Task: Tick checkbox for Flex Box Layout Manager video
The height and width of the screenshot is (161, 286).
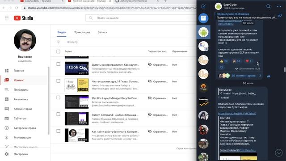Action: pos(59,97)
